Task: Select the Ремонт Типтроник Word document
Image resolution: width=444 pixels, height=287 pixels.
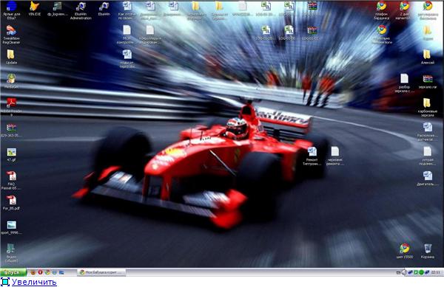Action: (x=312, y=156)
